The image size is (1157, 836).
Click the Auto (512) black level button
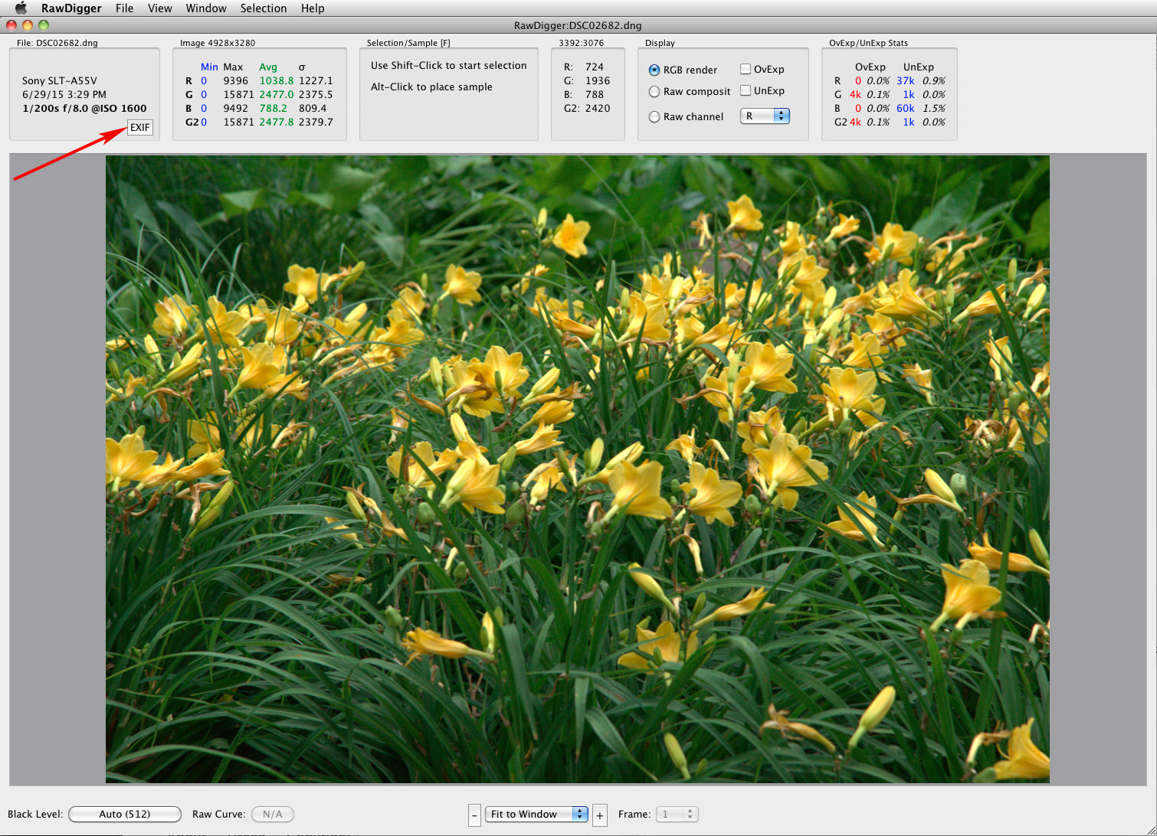[x=125, y=814]
